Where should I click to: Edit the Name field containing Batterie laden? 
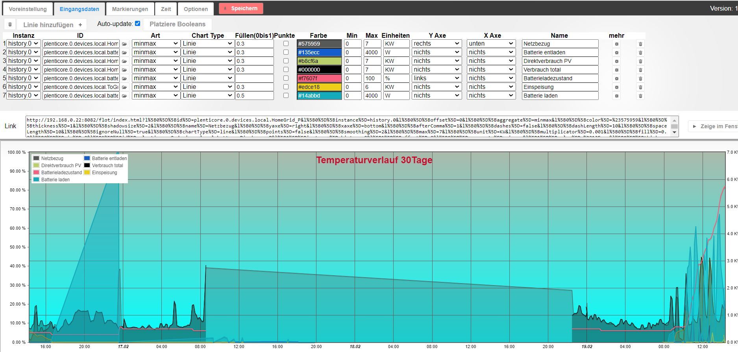click(x=560, y=96)
